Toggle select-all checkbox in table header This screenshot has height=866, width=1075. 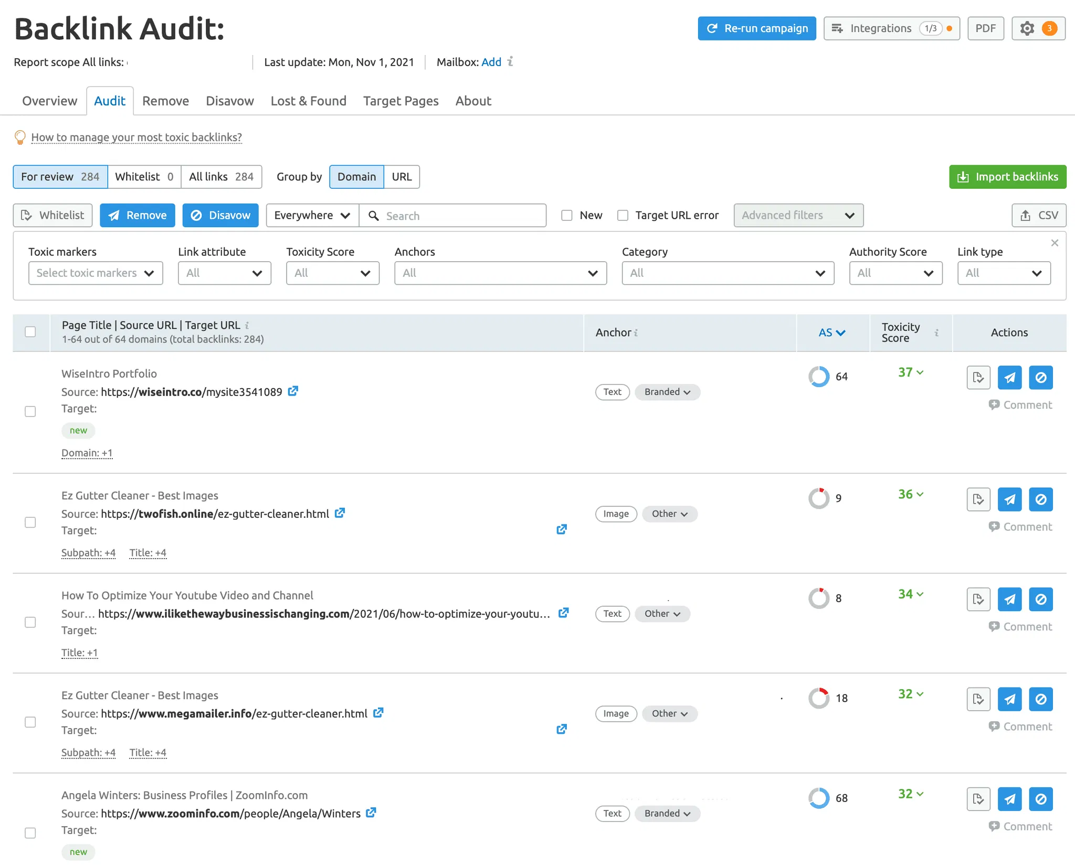pos(30,332)
